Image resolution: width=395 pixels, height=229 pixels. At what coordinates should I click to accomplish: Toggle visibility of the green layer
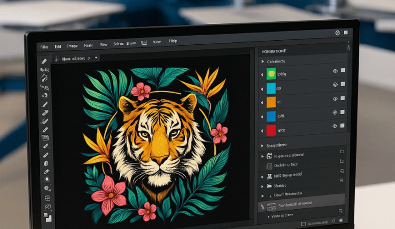click(x=335, y=71)
